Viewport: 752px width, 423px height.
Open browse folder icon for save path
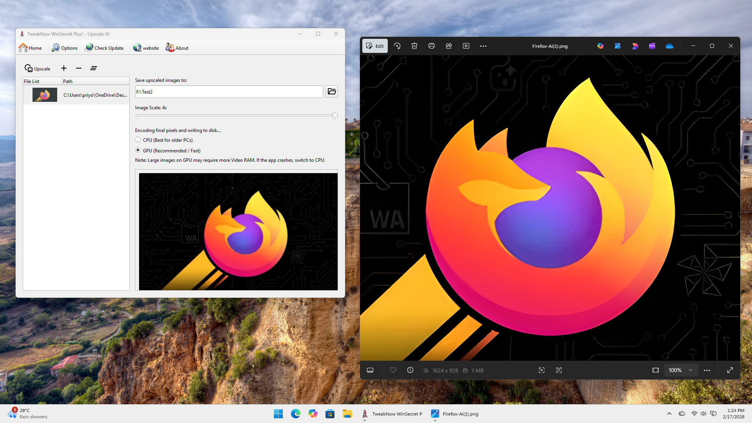(332, 91)
